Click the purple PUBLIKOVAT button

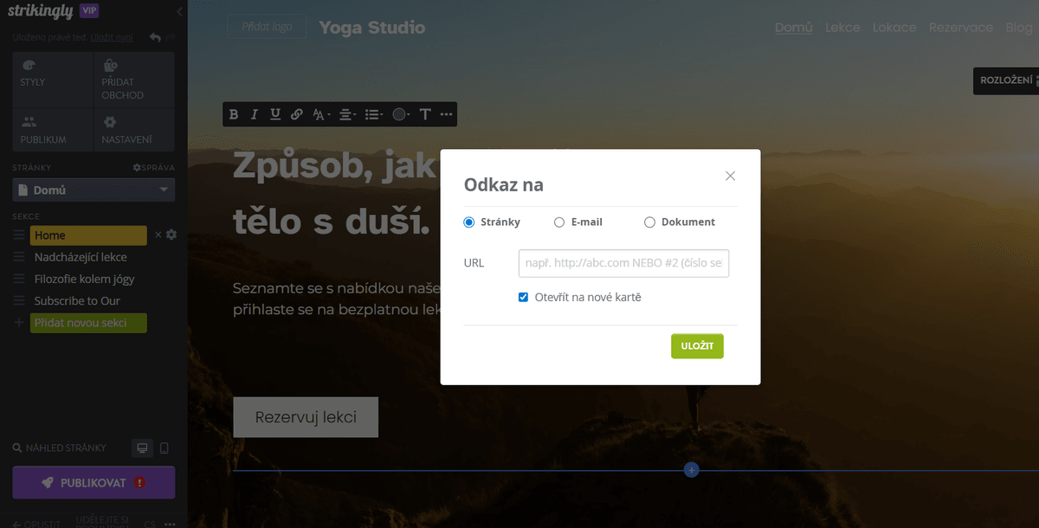94,483
